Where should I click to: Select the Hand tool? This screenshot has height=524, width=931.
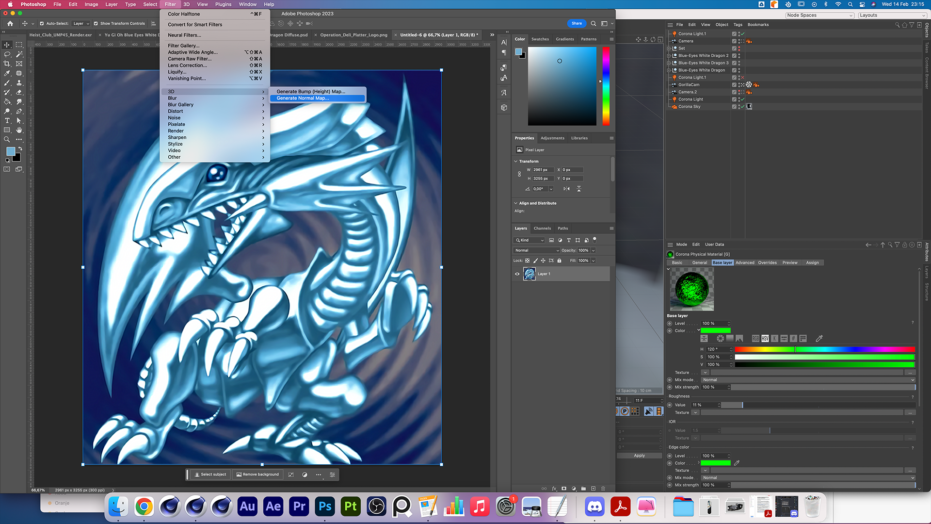tap(19, 130)
